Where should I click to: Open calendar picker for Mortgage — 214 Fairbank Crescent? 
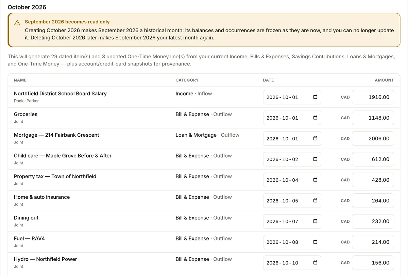(315, 139)
